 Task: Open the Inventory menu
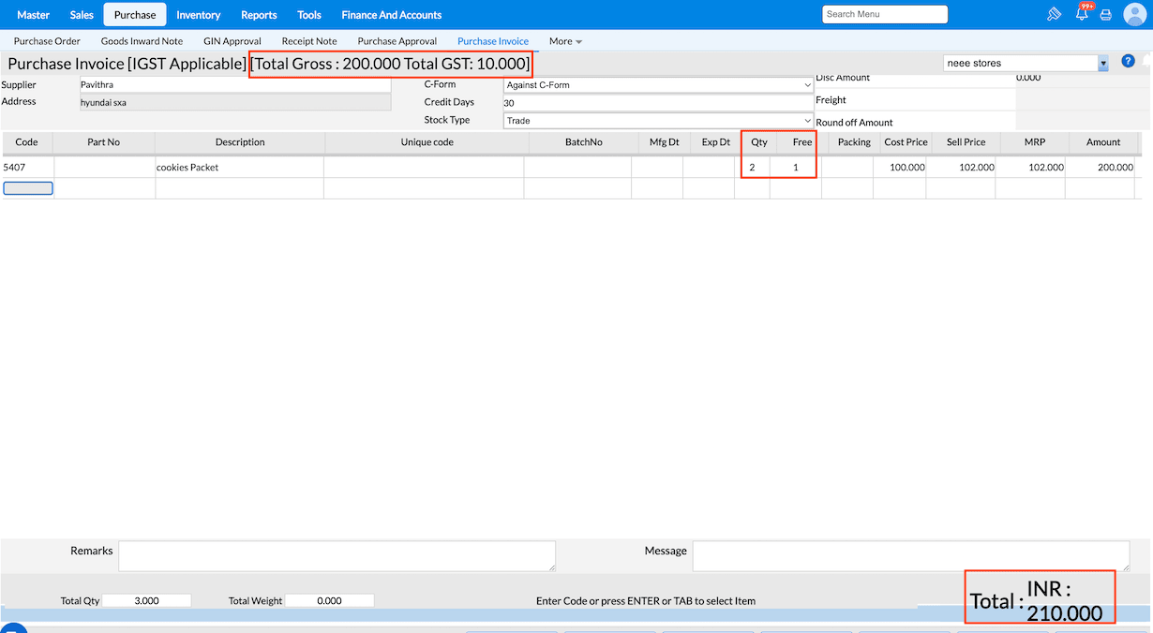[199, 15]
